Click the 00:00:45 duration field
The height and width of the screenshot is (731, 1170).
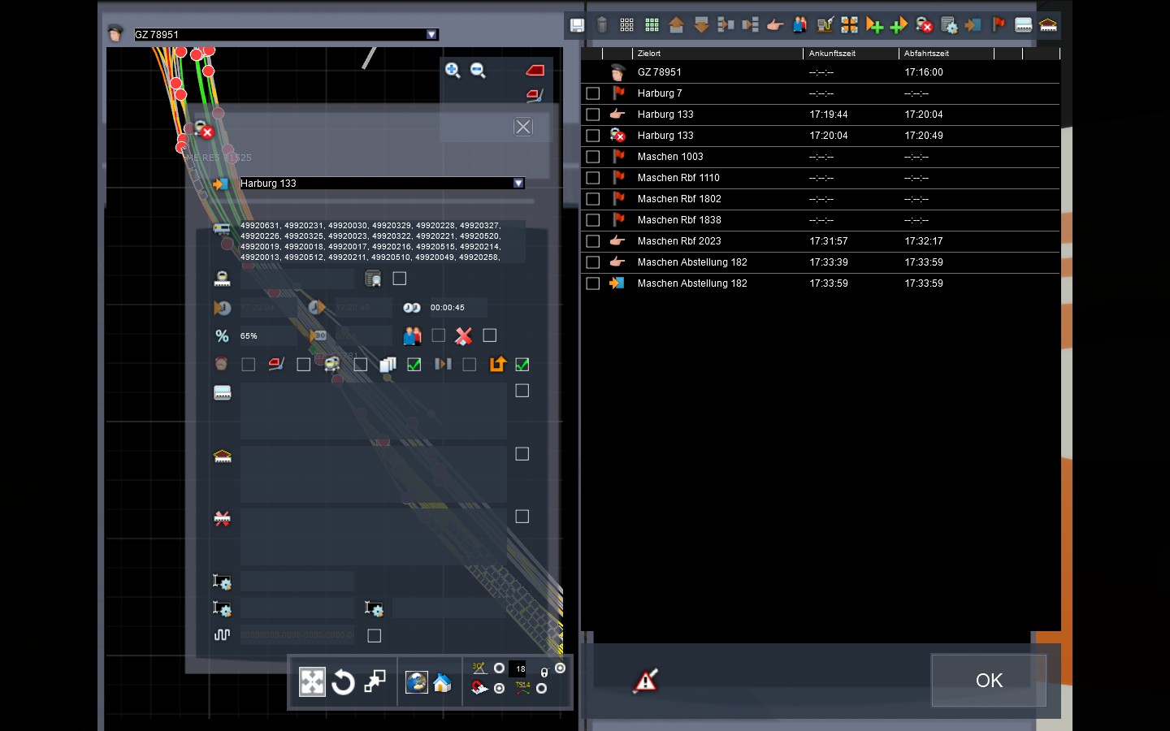tap(457, 308)
